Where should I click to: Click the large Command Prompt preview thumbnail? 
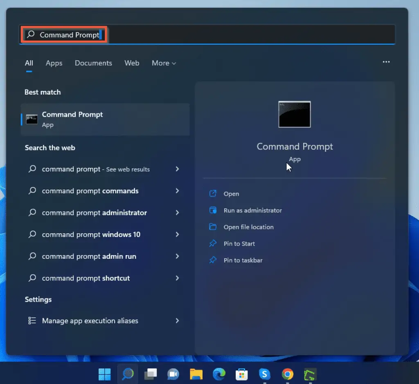[x=295, y=114]
